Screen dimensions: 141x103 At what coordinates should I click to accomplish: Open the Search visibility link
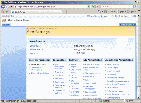pos(91,83)
